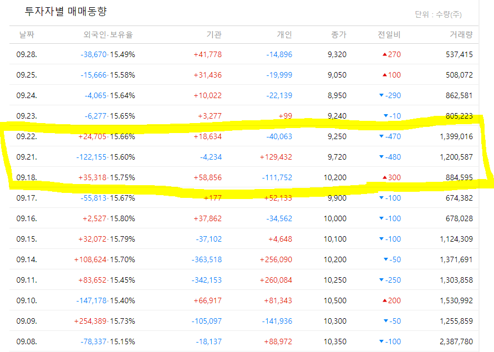Click the down-arrow change -290
The width and height of the screenshot is (494, 352).
tap(390, 95)
